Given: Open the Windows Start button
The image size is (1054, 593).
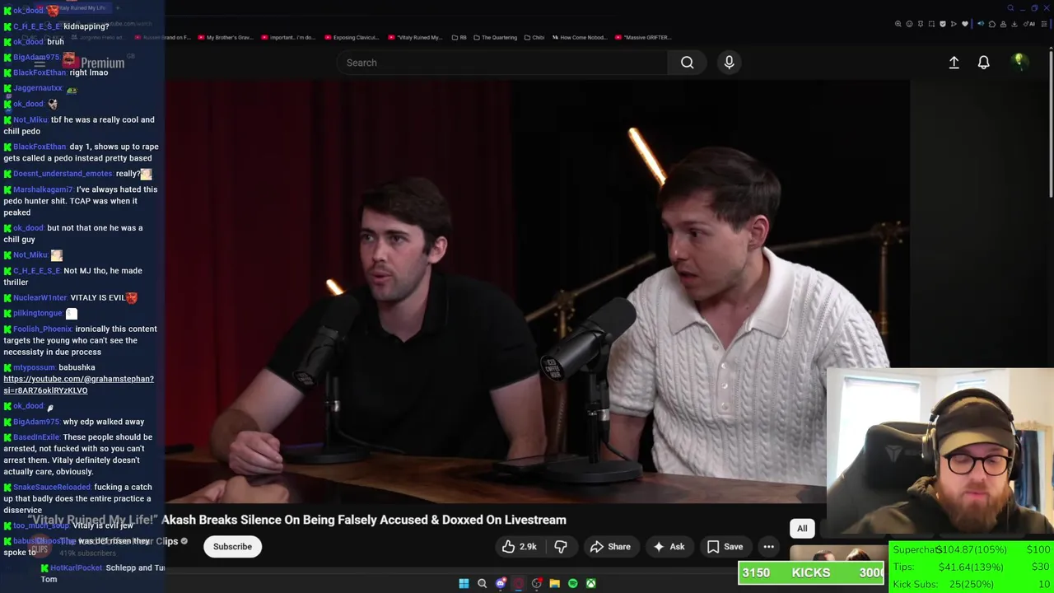Looking at the screenshot, I should click(x=464, y=583).
